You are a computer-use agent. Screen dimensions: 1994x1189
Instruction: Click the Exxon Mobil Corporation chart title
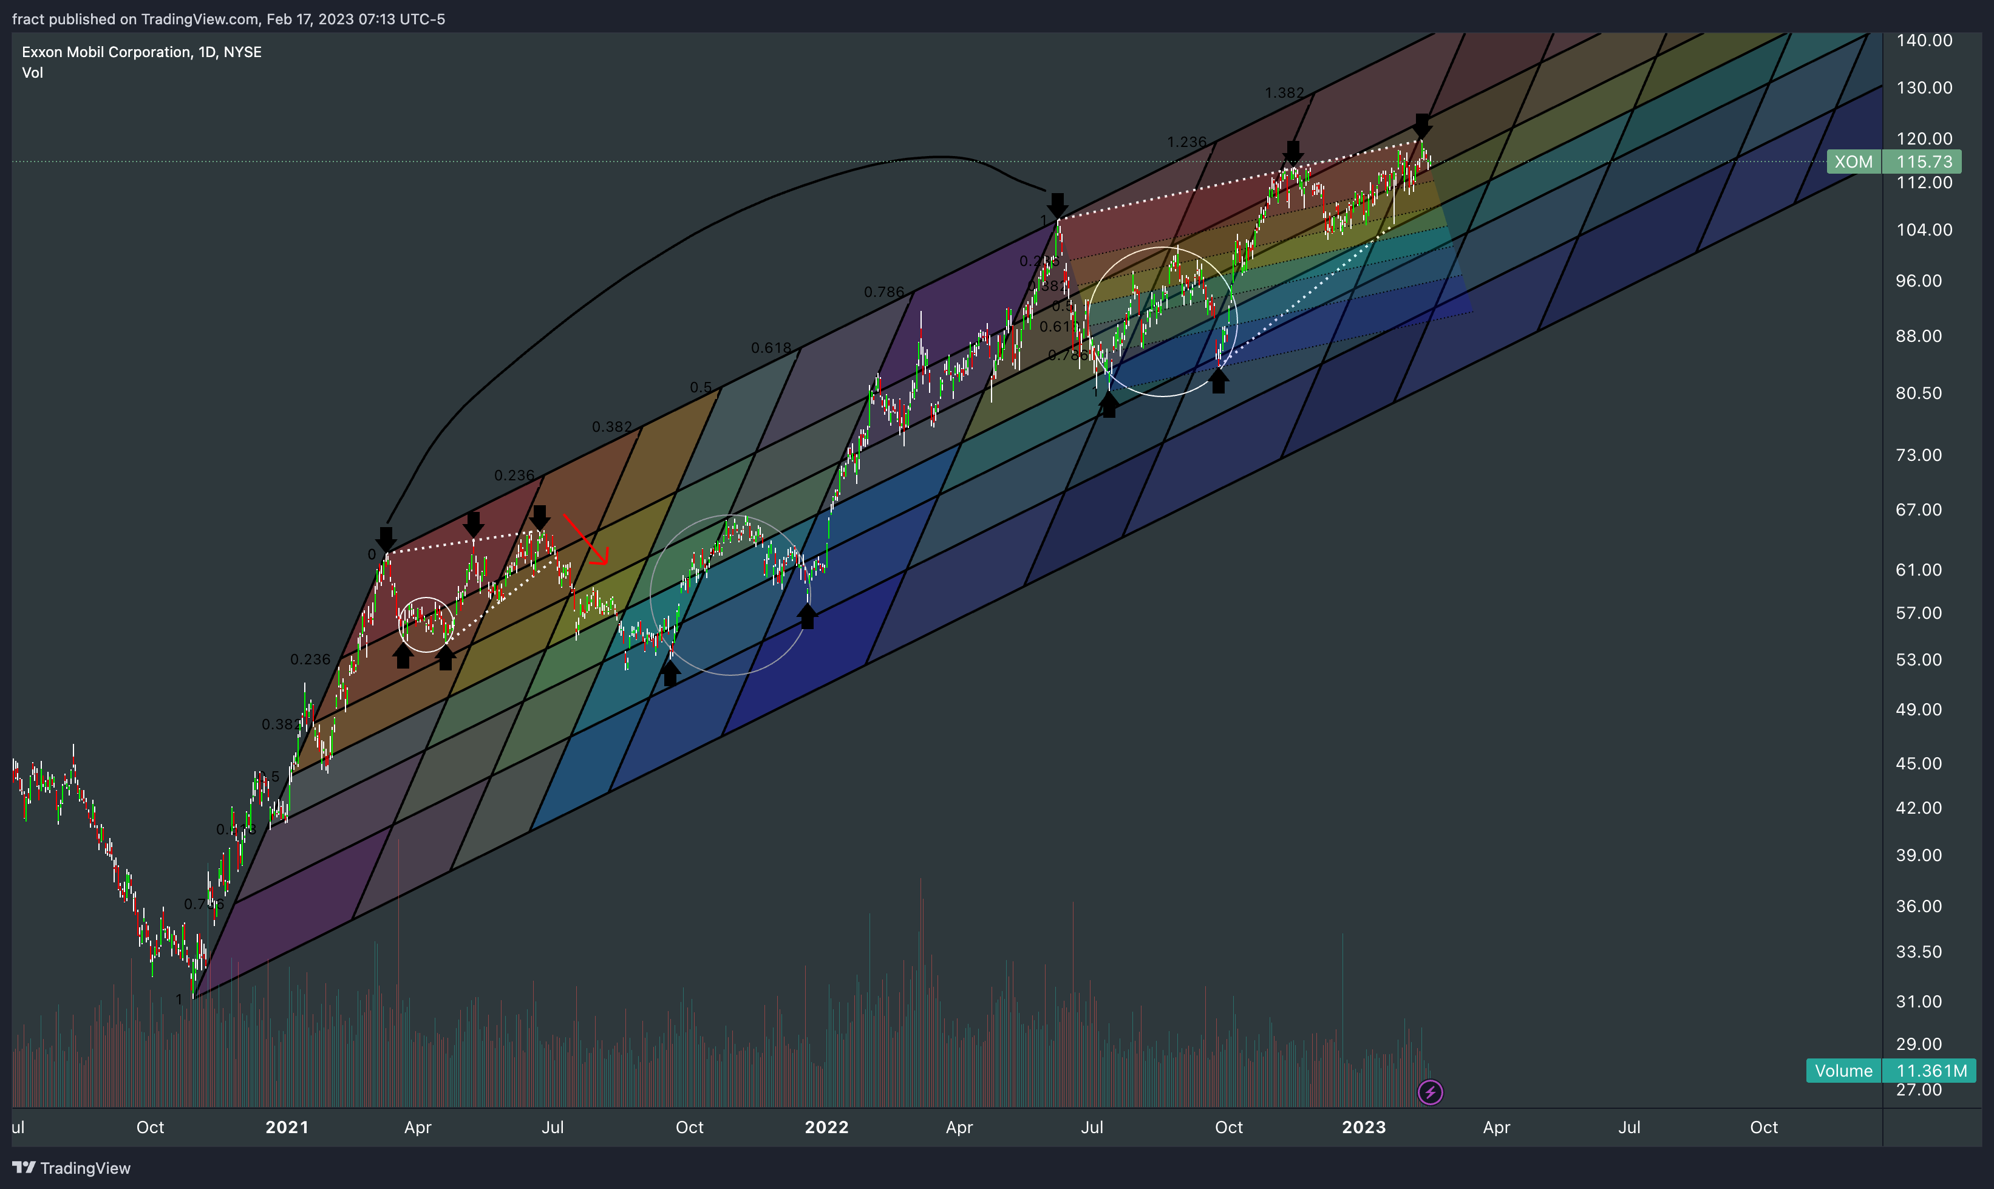click(x=142, y=52)
